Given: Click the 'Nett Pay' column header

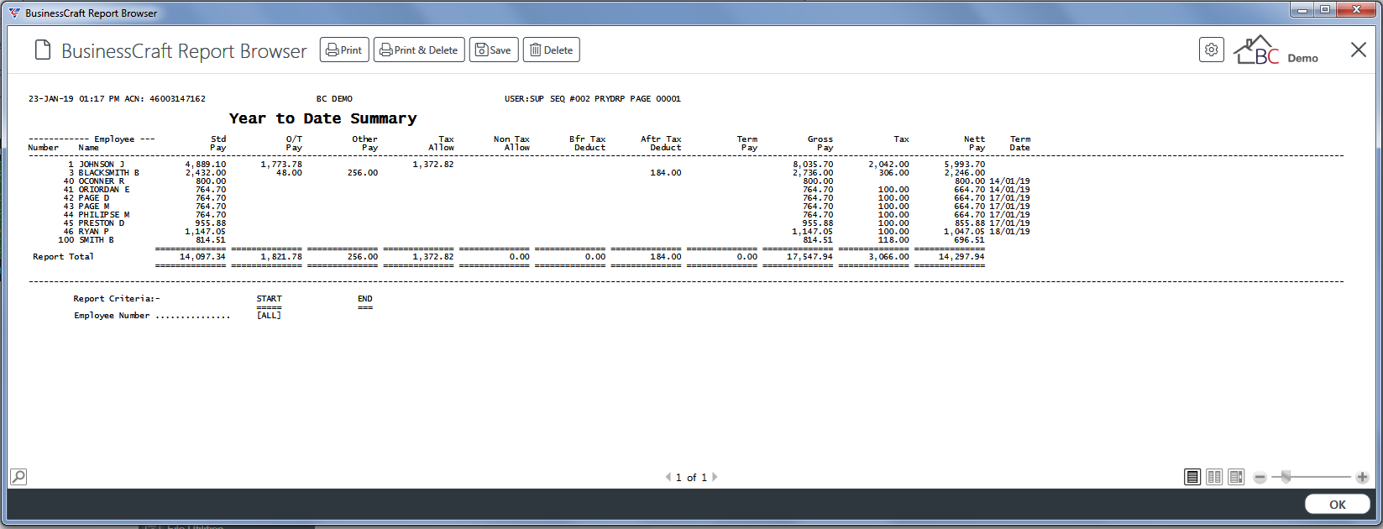Looking at the screenshot, I should [x=974, y=144].
